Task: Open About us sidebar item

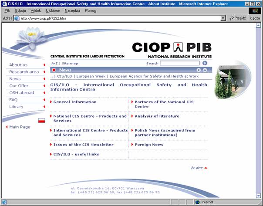Action: [18, 65]
